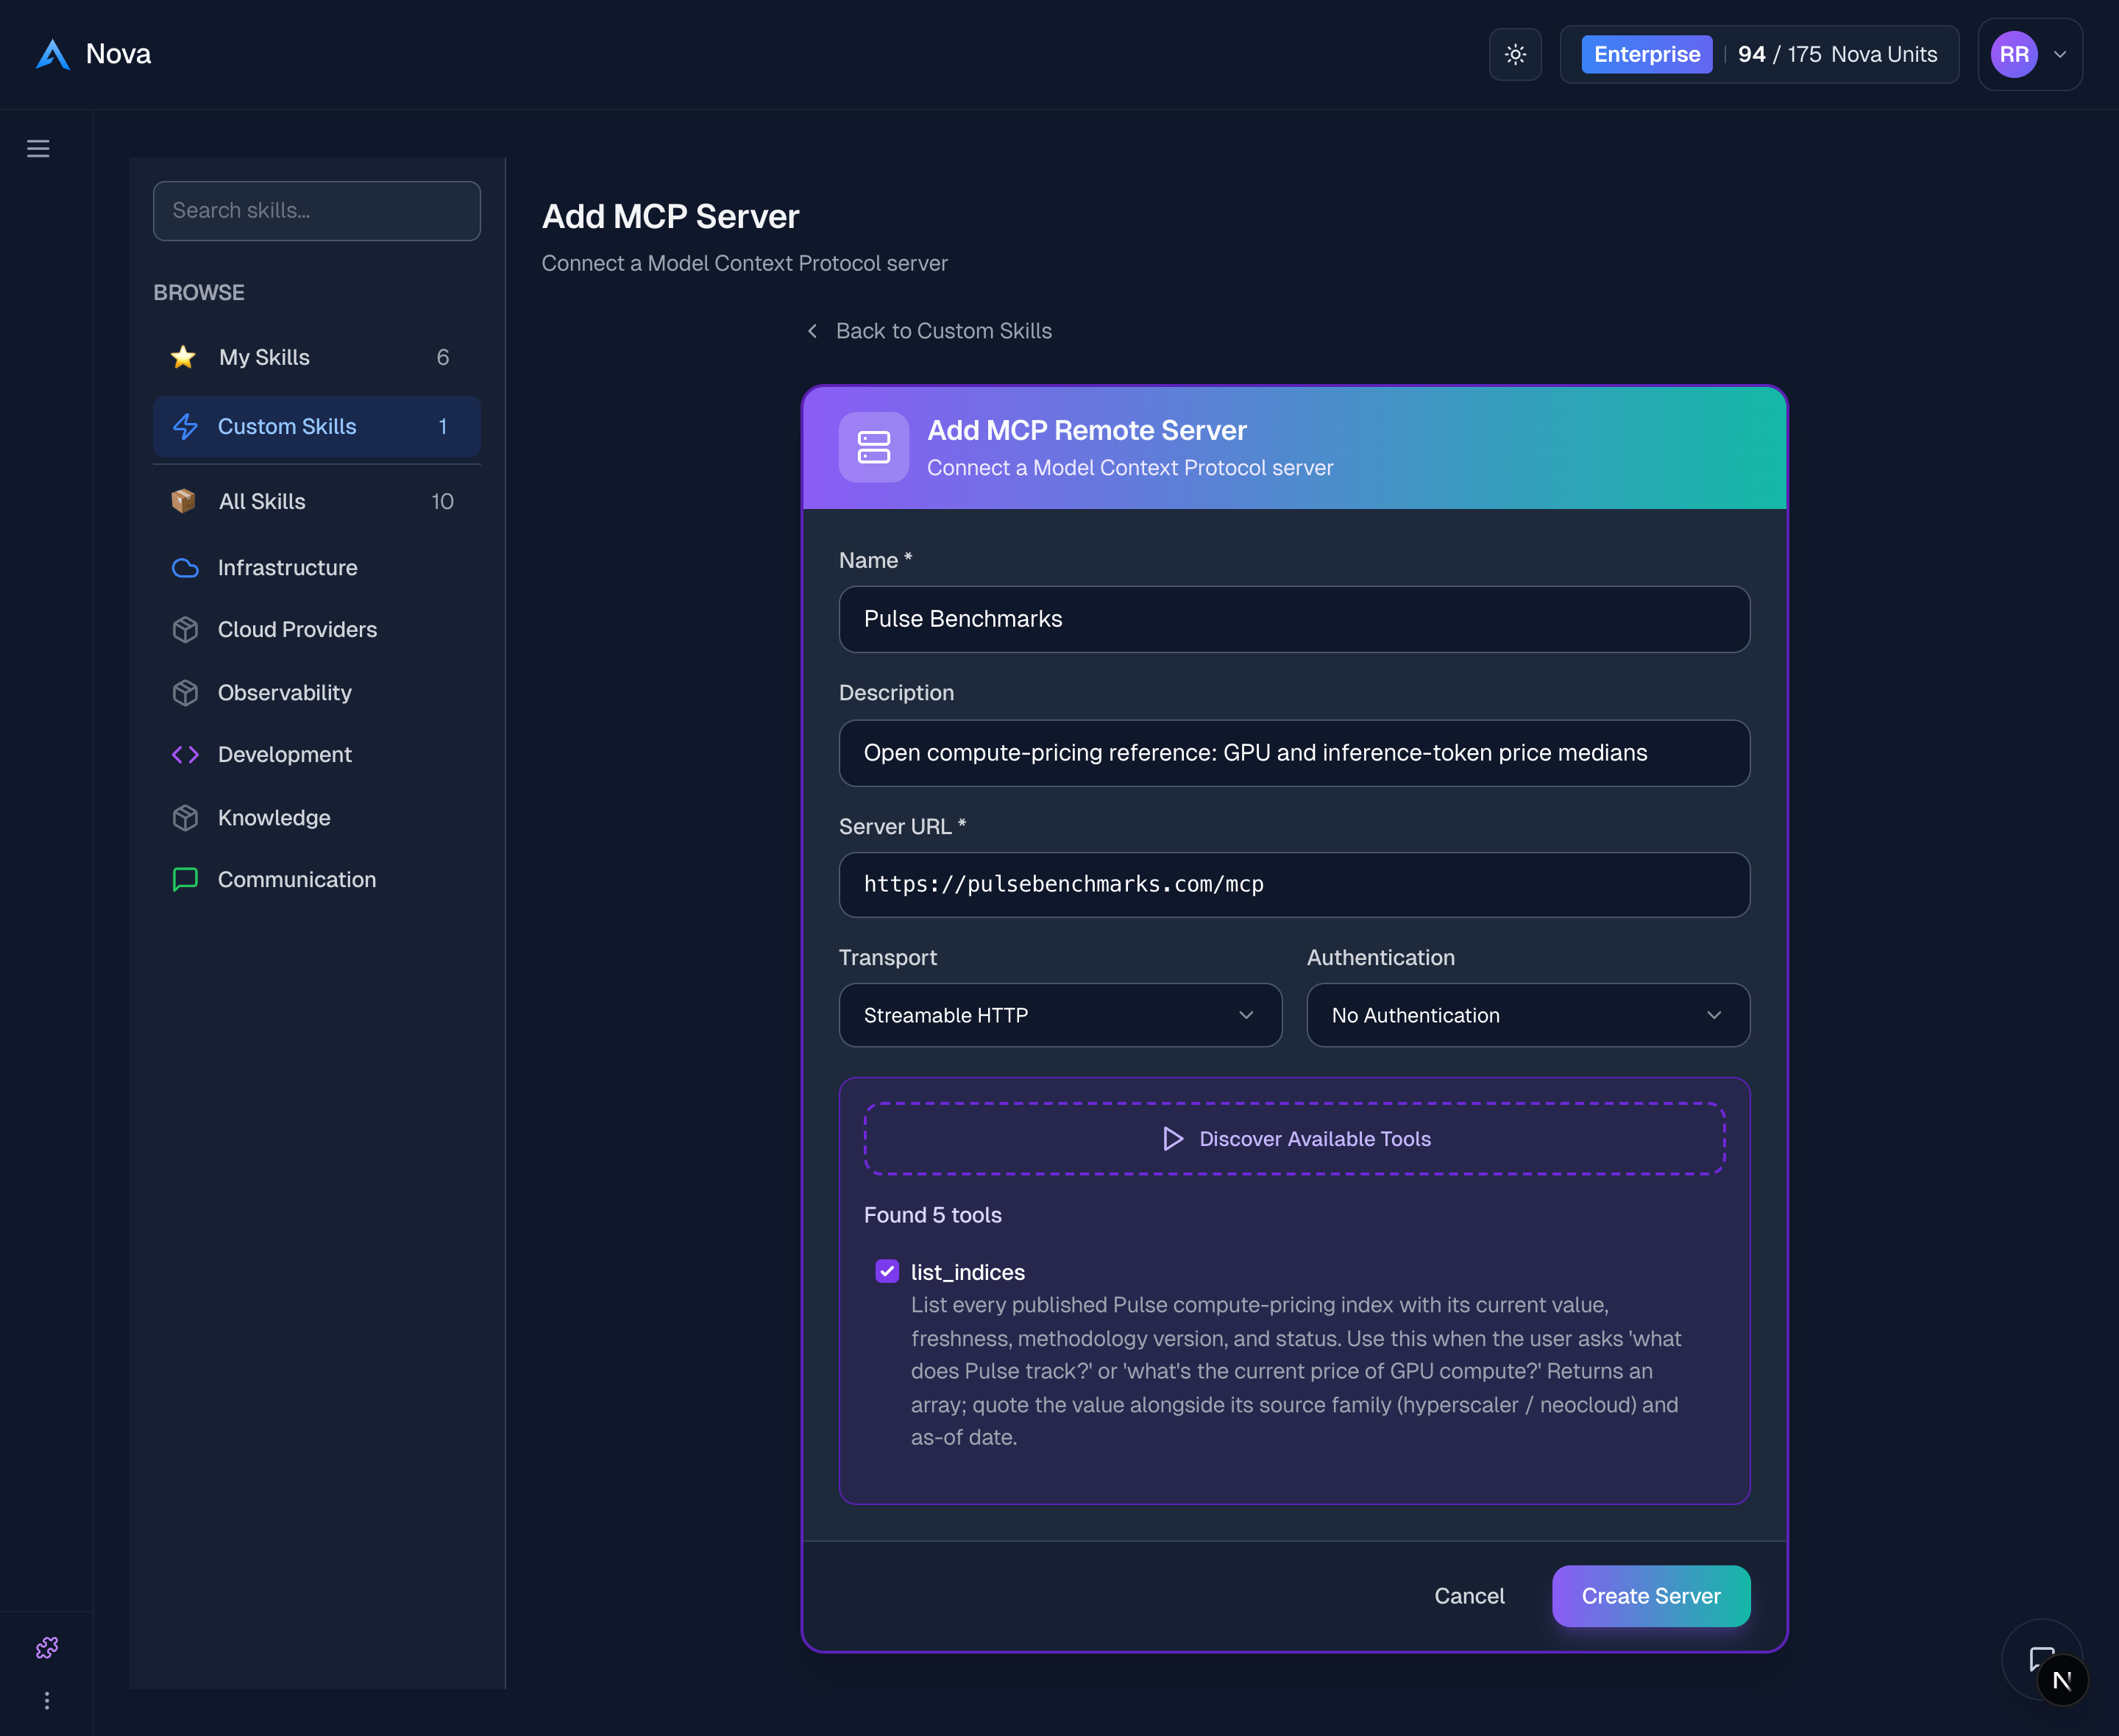Click the BROWSE section label
The image size is (2119, 1736).
[199, 293]
